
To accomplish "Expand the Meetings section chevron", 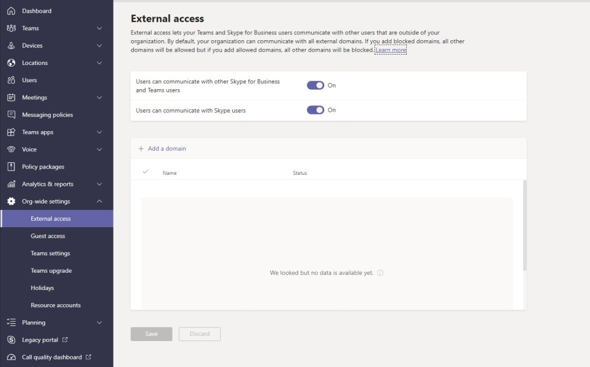I will 99,97.
